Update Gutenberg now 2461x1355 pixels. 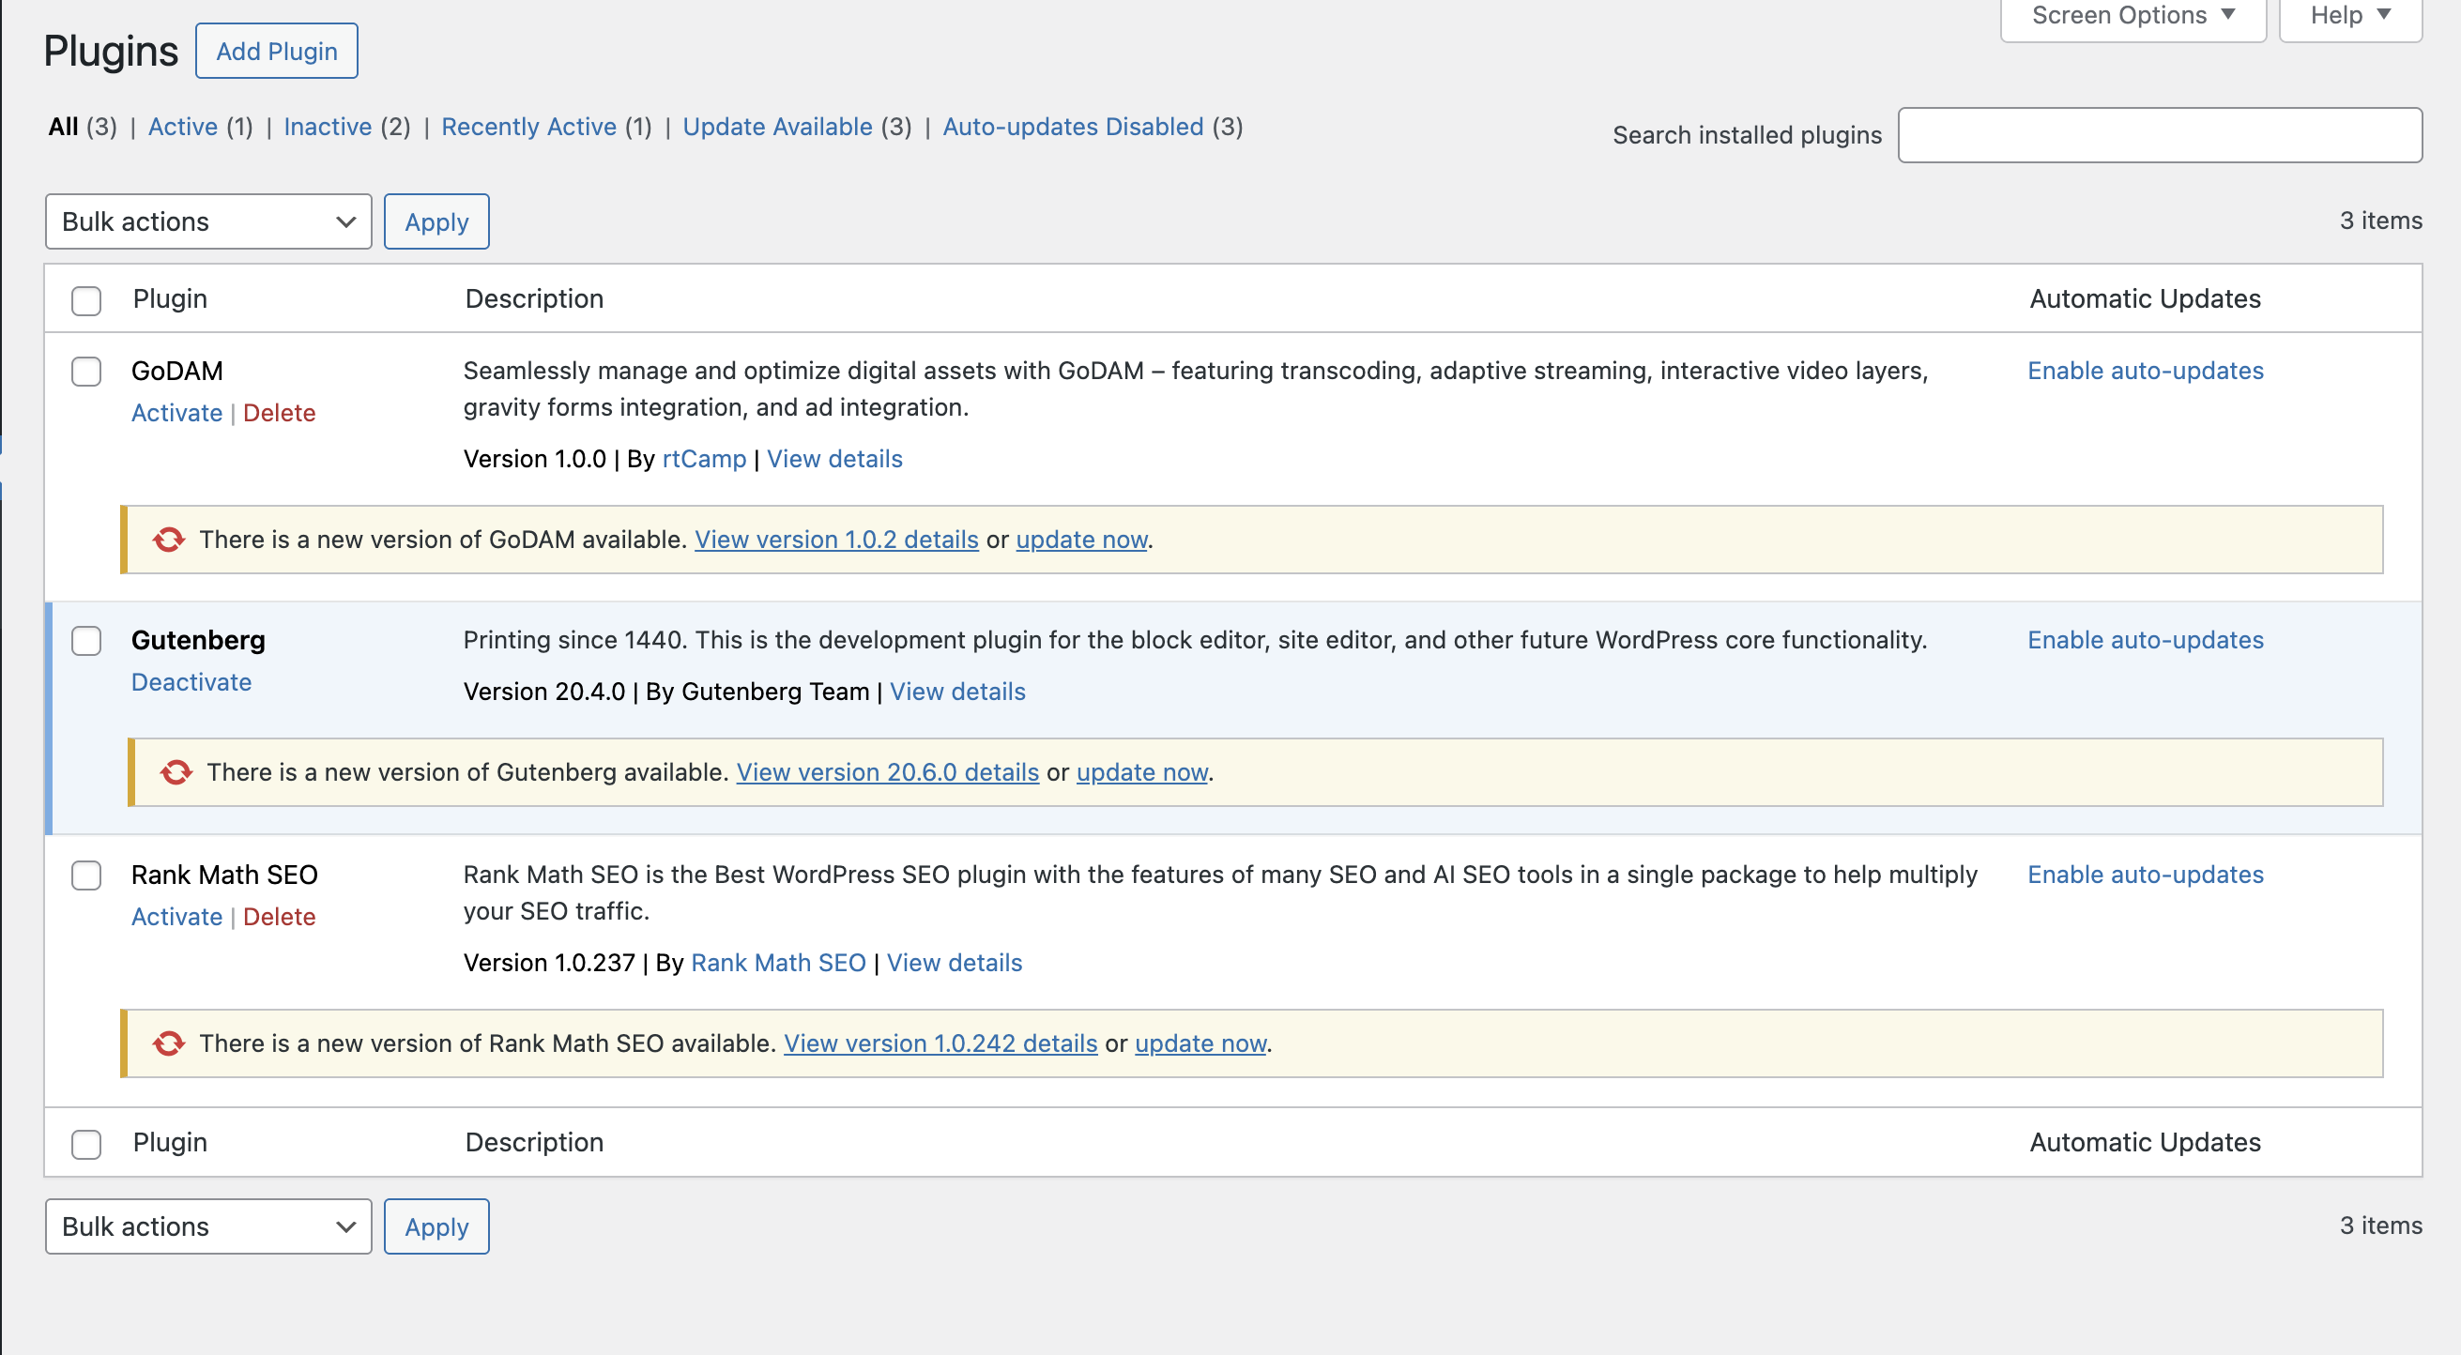1140,771
